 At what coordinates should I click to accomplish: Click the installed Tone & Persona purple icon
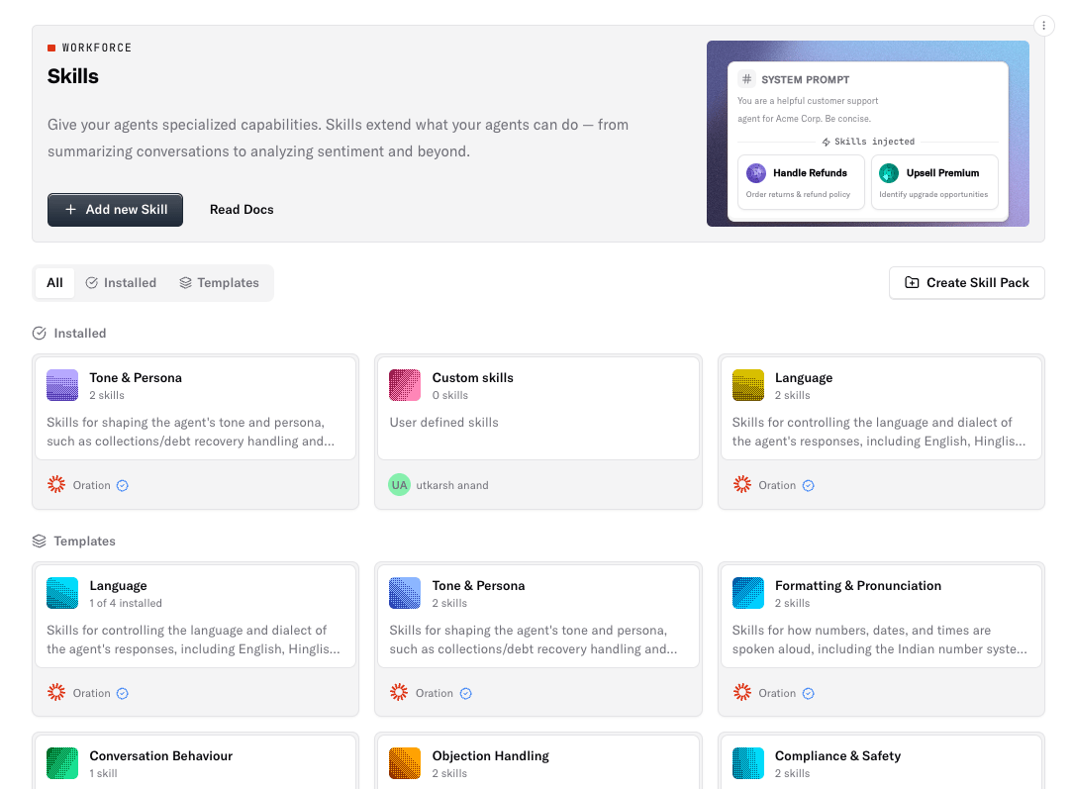(x=62, y=385)
